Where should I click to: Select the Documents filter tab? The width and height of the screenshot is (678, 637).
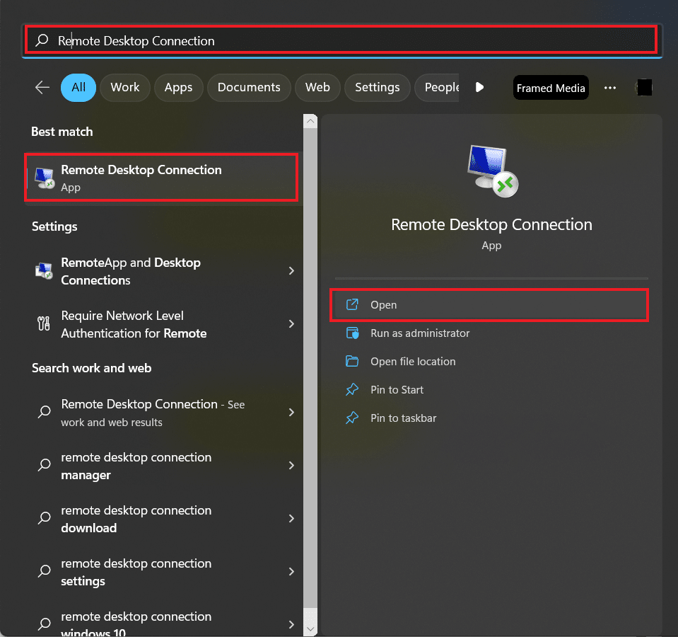249,87
